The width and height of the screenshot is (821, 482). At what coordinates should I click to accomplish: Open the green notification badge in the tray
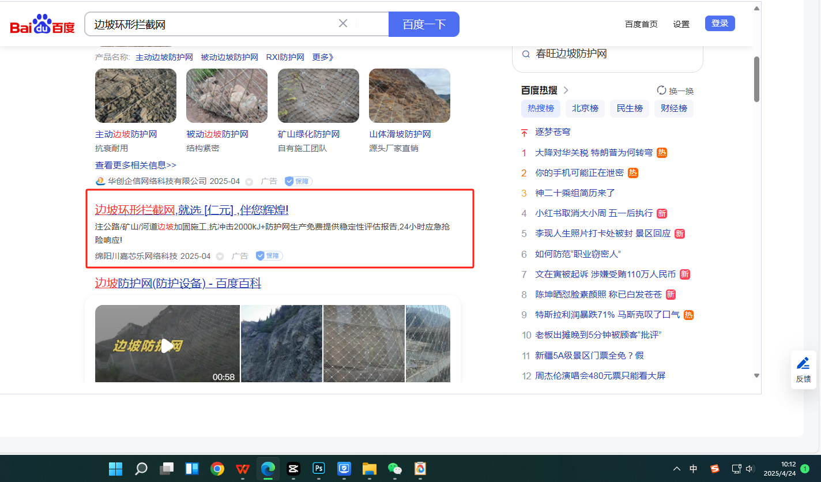pyautogui.click(x=805, y=469)
